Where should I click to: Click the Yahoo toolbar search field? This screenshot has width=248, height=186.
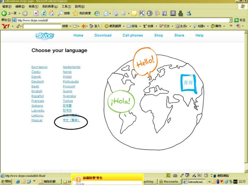[x=42, y=26]
